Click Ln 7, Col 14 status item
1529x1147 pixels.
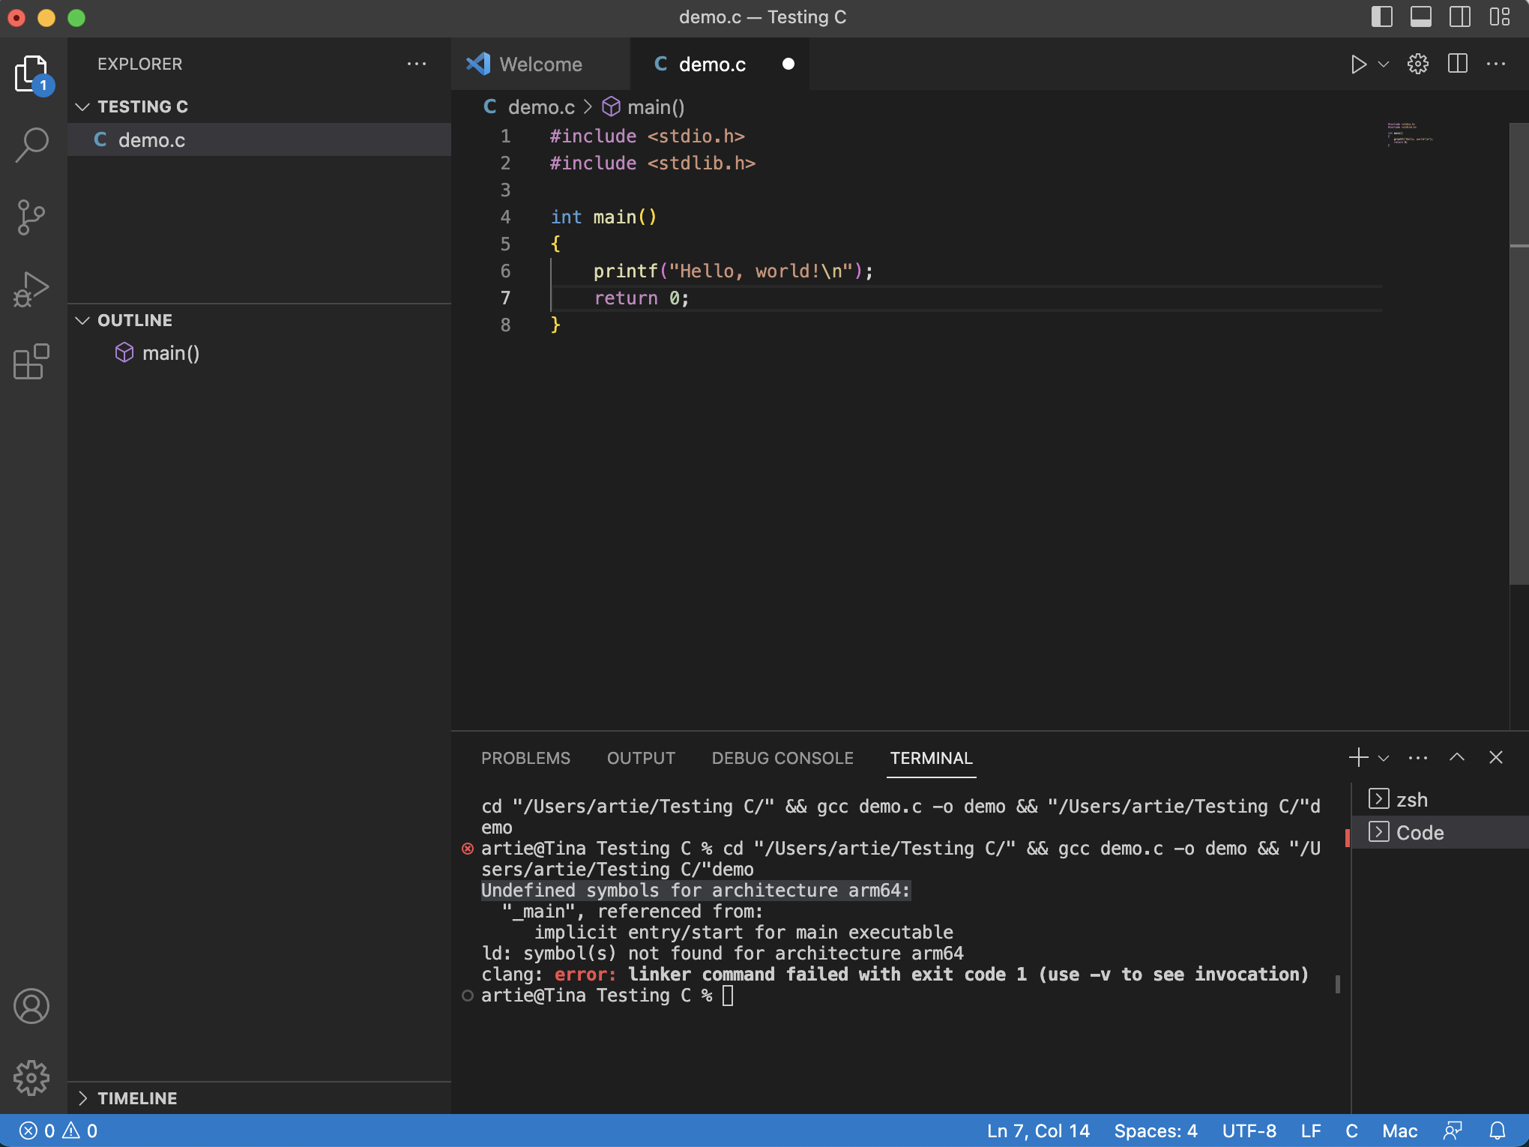1038,1131
